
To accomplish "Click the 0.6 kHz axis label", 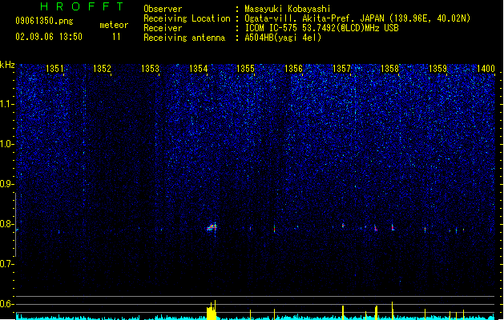I will pyautogui.click(x=6, y=304).
